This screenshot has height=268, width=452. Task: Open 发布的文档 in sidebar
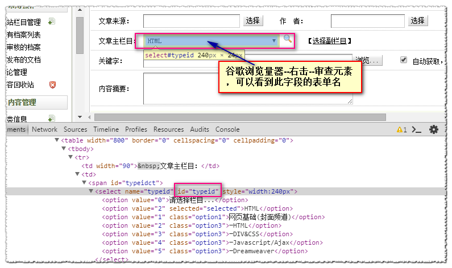pyautogui.click(x=24, y=60)
